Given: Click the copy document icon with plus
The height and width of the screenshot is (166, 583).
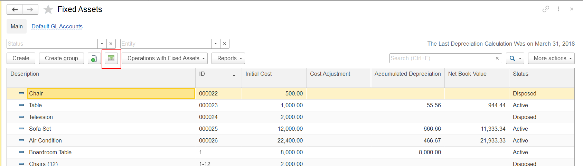Looking at the screenshot, I should [x=94, y=58].
